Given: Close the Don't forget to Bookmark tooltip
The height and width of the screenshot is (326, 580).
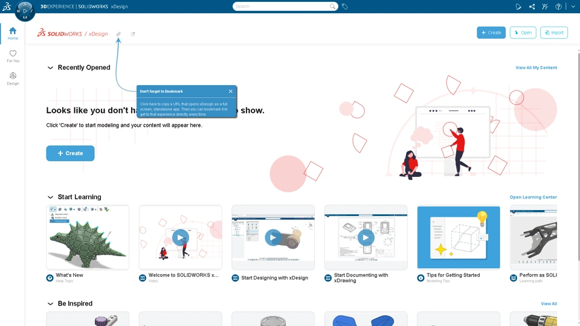Looking at the screenshot, I should 230,91.
